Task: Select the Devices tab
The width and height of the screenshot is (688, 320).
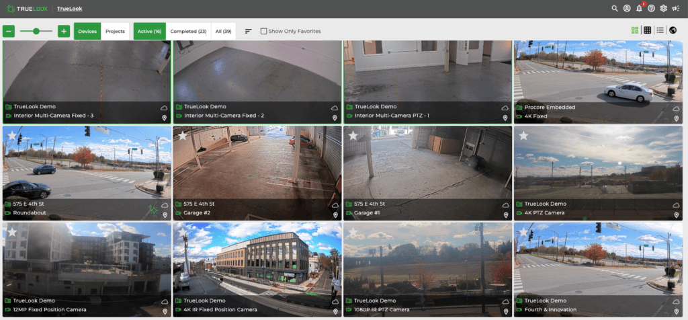Action: coord(87,31)
